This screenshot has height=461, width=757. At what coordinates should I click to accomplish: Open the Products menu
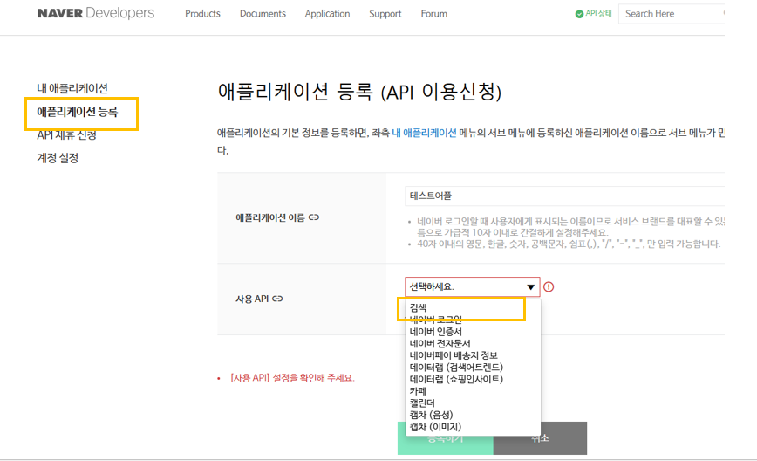click(x=202, y=14)
